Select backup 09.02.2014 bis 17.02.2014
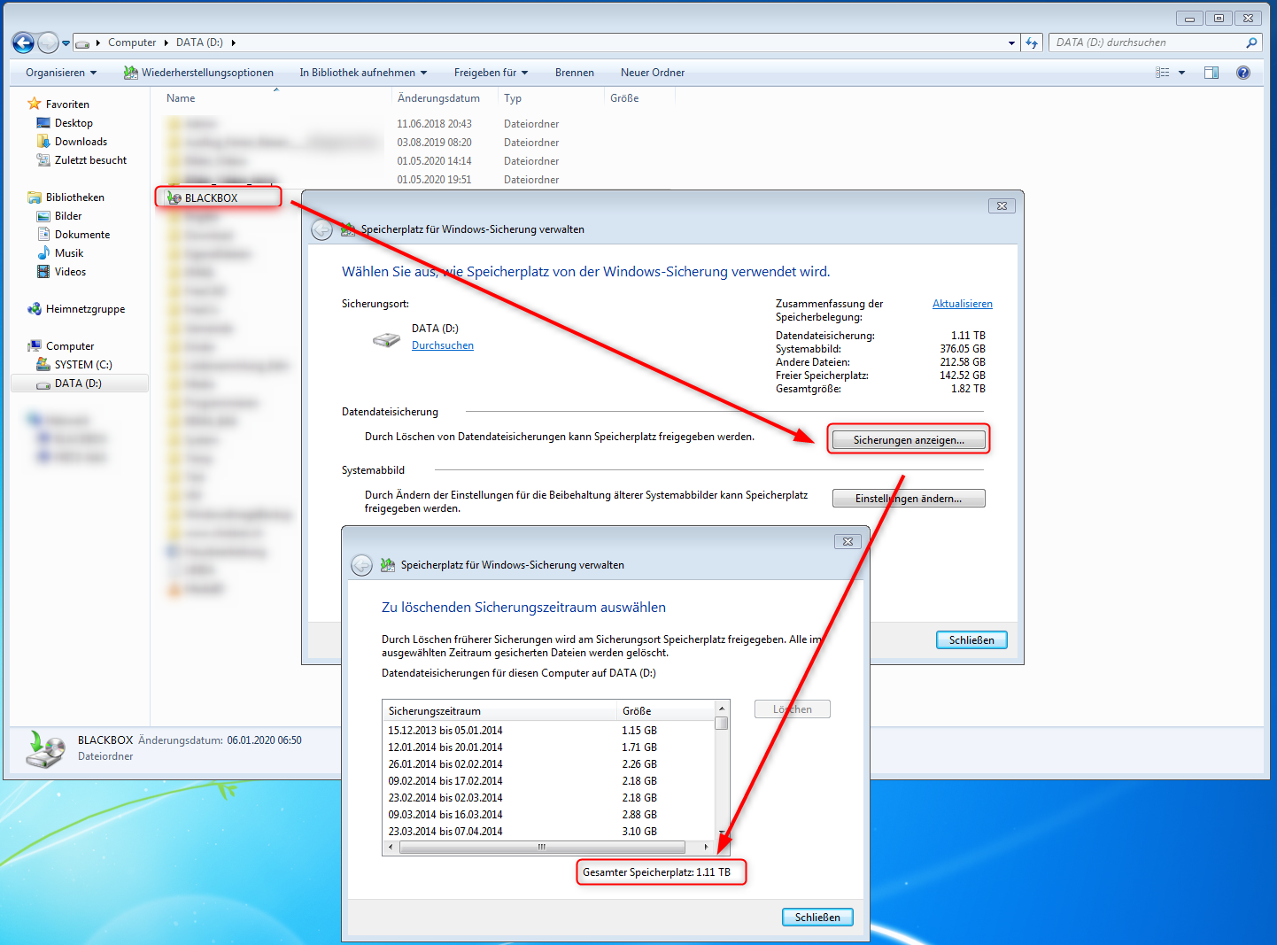This screenshot has height=945, width=1277. (x=549, y=781)
